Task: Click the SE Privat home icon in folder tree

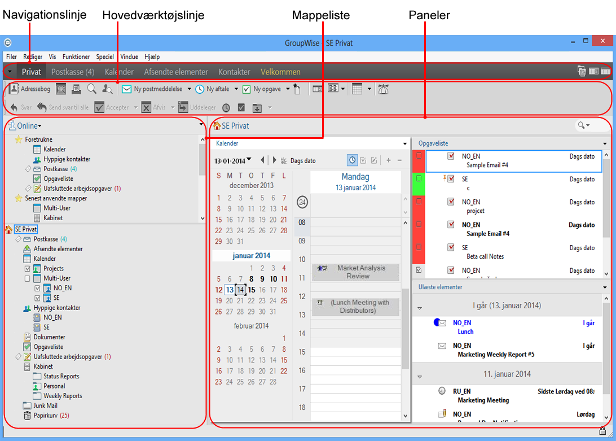Action: click(x=8, y=229)
